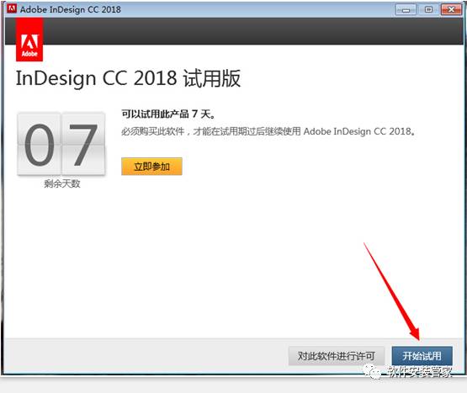This screenshot has width=467, height=393.
Task: Click the dark header banner bar
Action: [x=253, y=31]
